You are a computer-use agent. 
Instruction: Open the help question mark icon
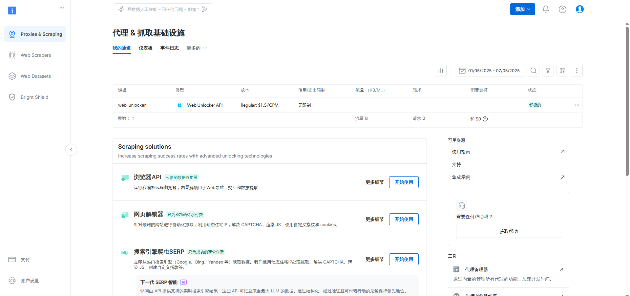562,9
